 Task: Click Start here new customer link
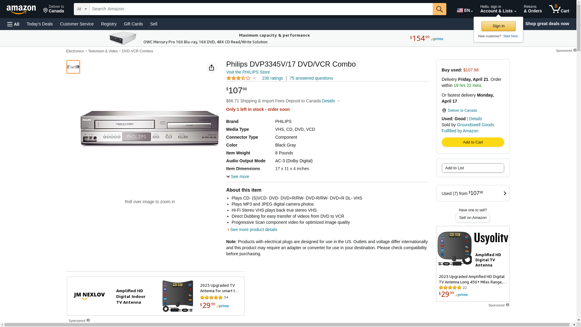pos(511,36)
